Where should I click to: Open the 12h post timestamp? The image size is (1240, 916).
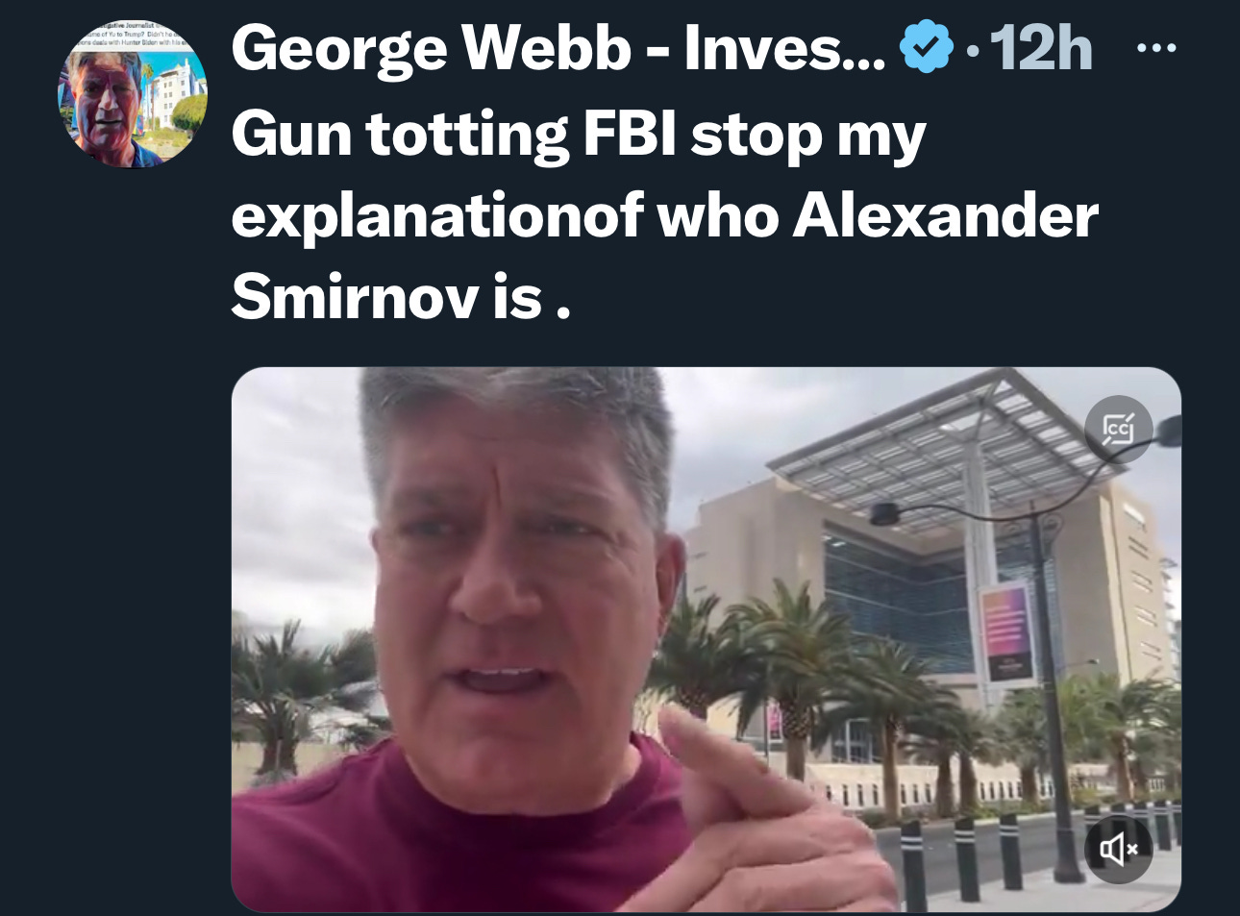click(x=1041, y=48)
